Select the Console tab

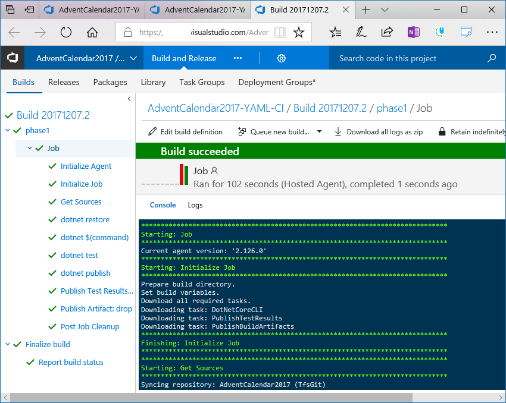click(163, 205)
